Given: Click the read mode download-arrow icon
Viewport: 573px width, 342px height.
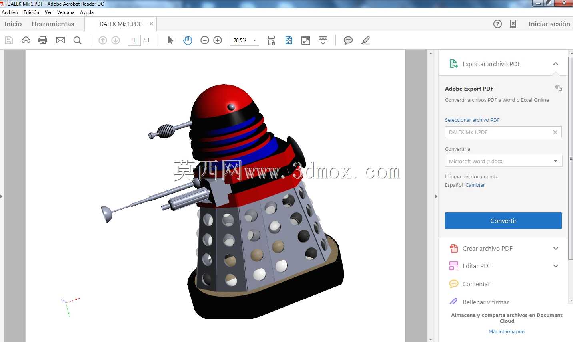Looking at the screenshot, I should (x=323, y=40).
